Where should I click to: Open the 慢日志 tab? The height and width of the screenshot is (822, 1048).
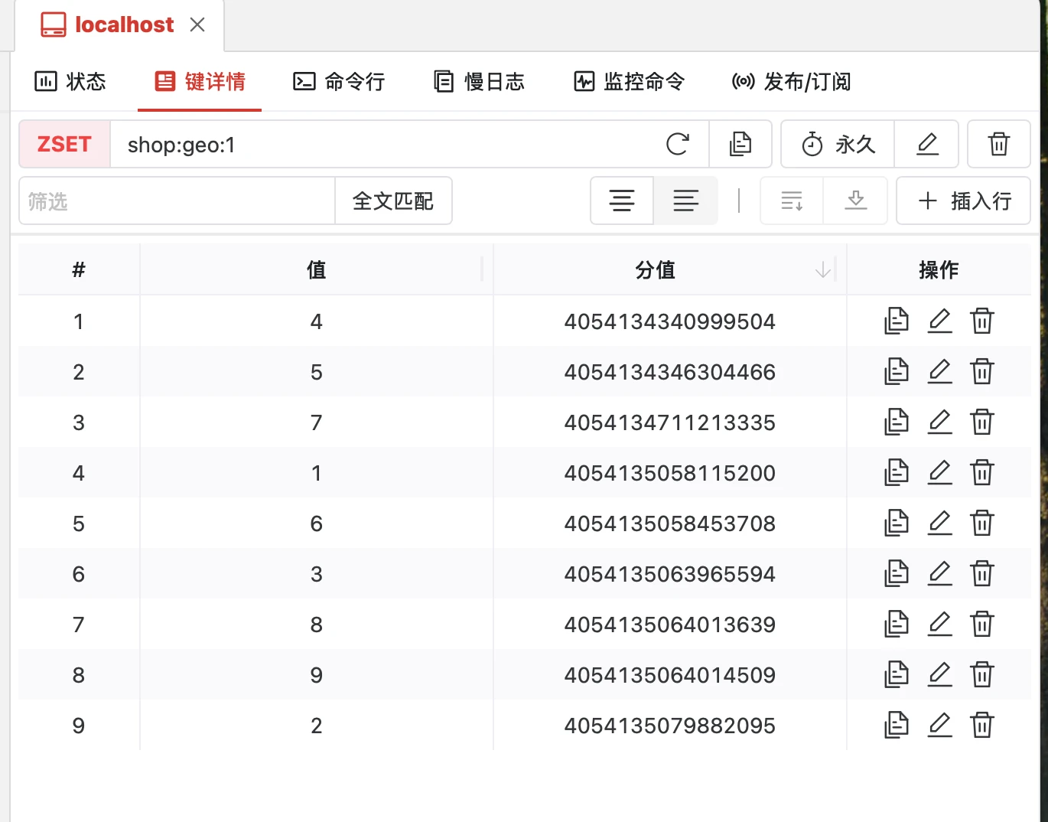coord(479,82)
